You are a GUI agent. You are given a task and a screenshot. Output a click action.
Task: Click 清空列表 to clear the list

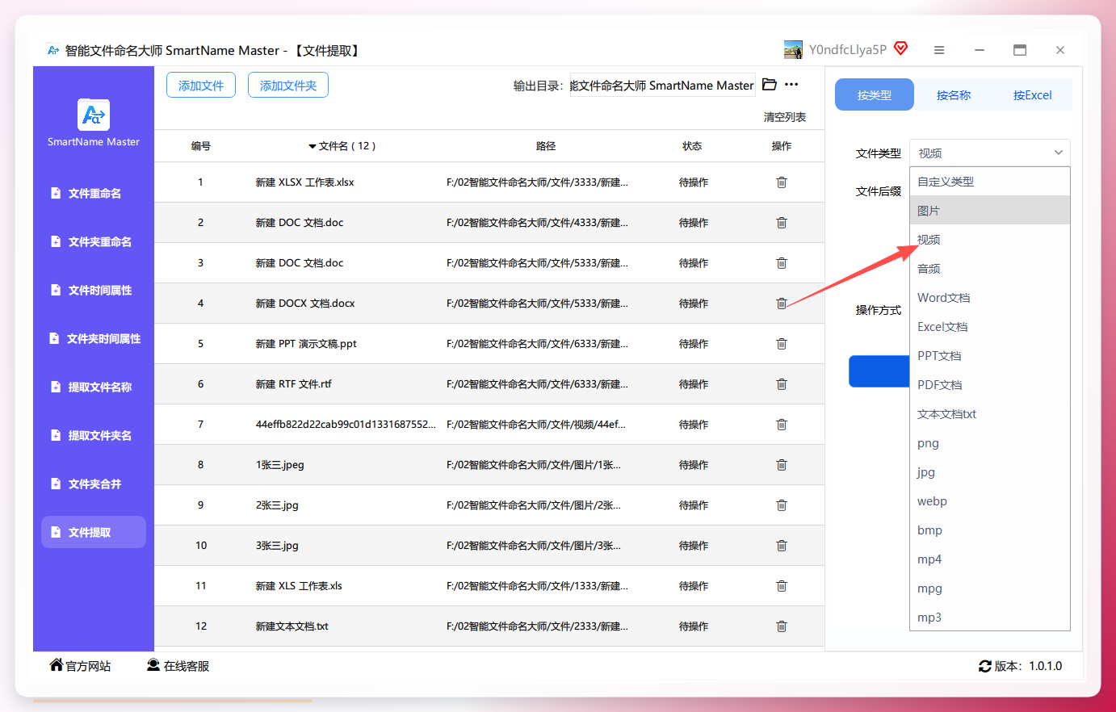785,117
